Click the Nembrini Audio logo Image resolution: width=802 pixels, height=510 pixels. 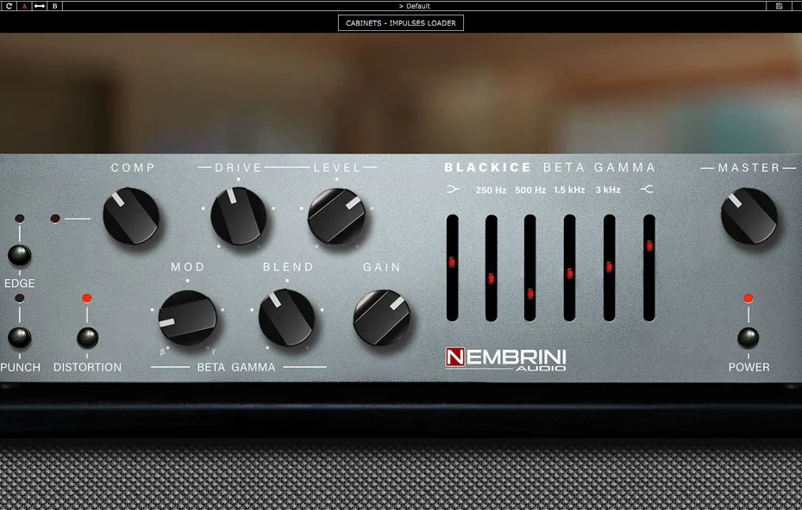pyautogui.click(x=505, y=358)
